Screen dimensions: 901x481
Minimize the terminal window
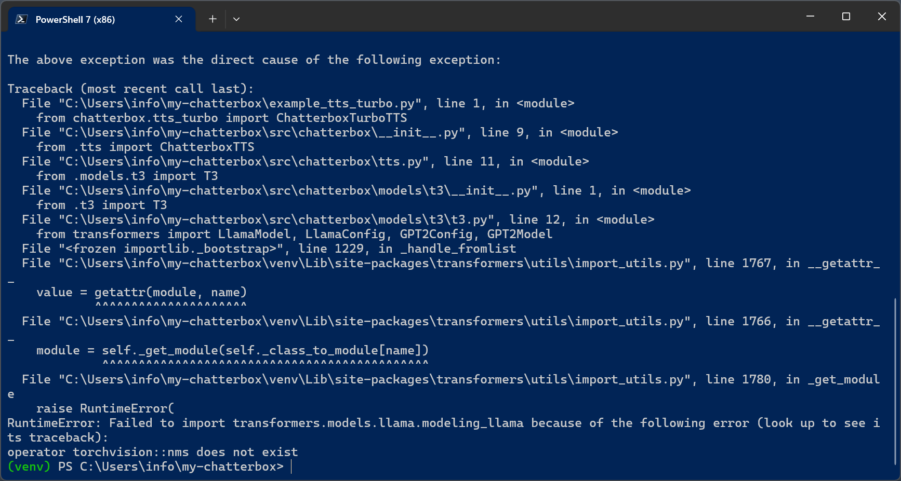pos(810,17)
